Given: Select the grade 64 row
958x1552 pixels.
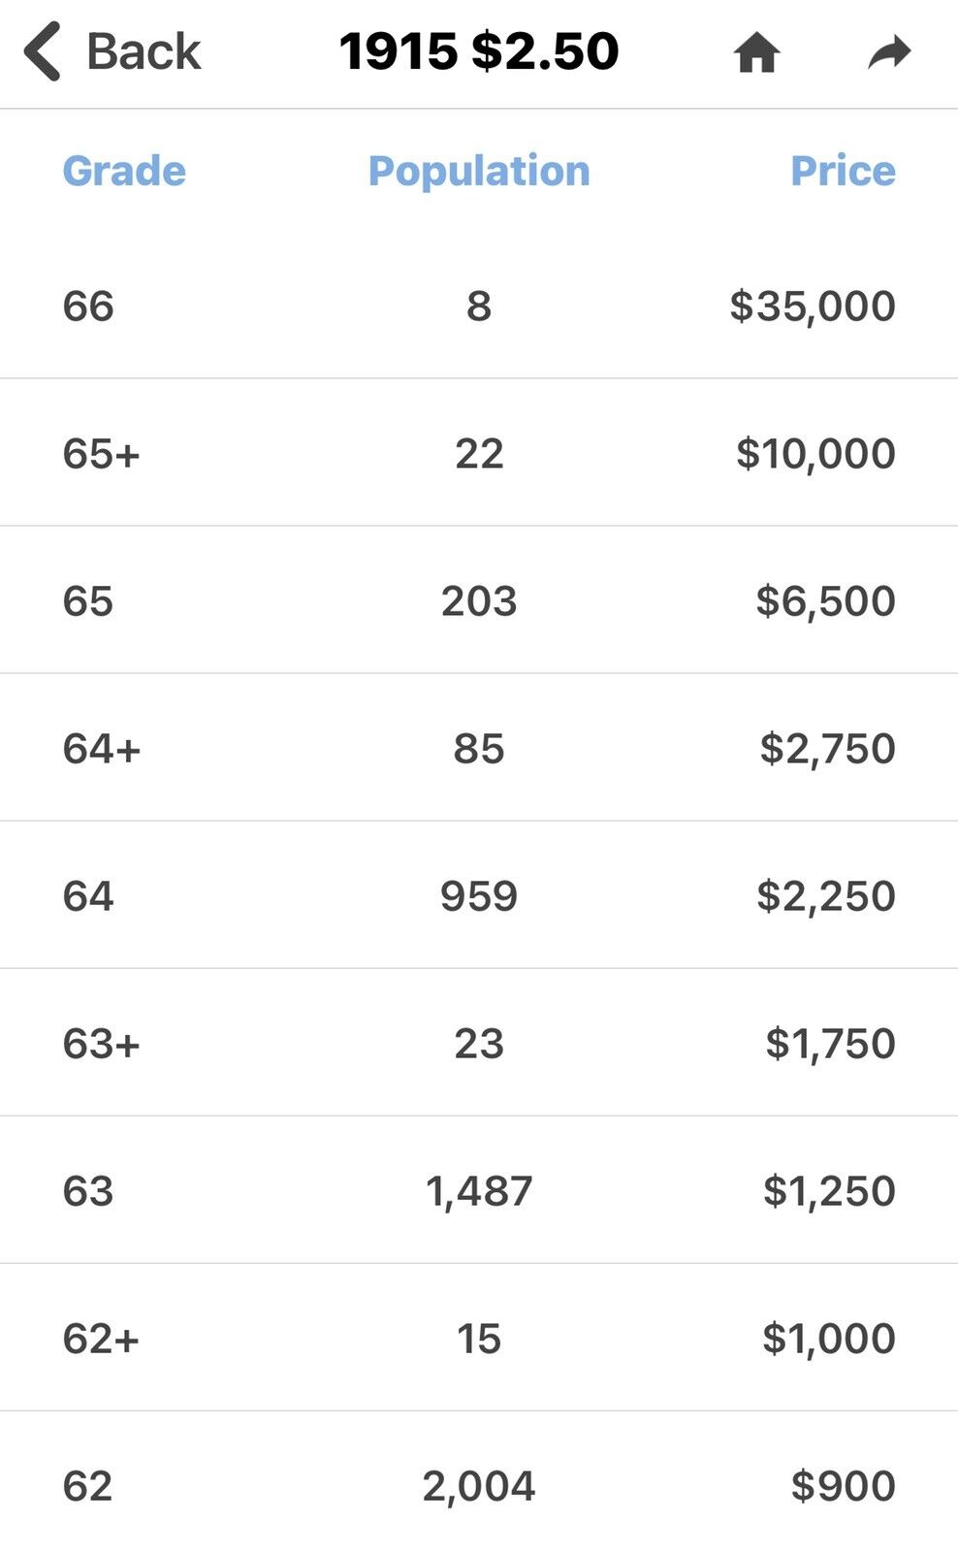Looking at the screenshot, I should 479,895.
